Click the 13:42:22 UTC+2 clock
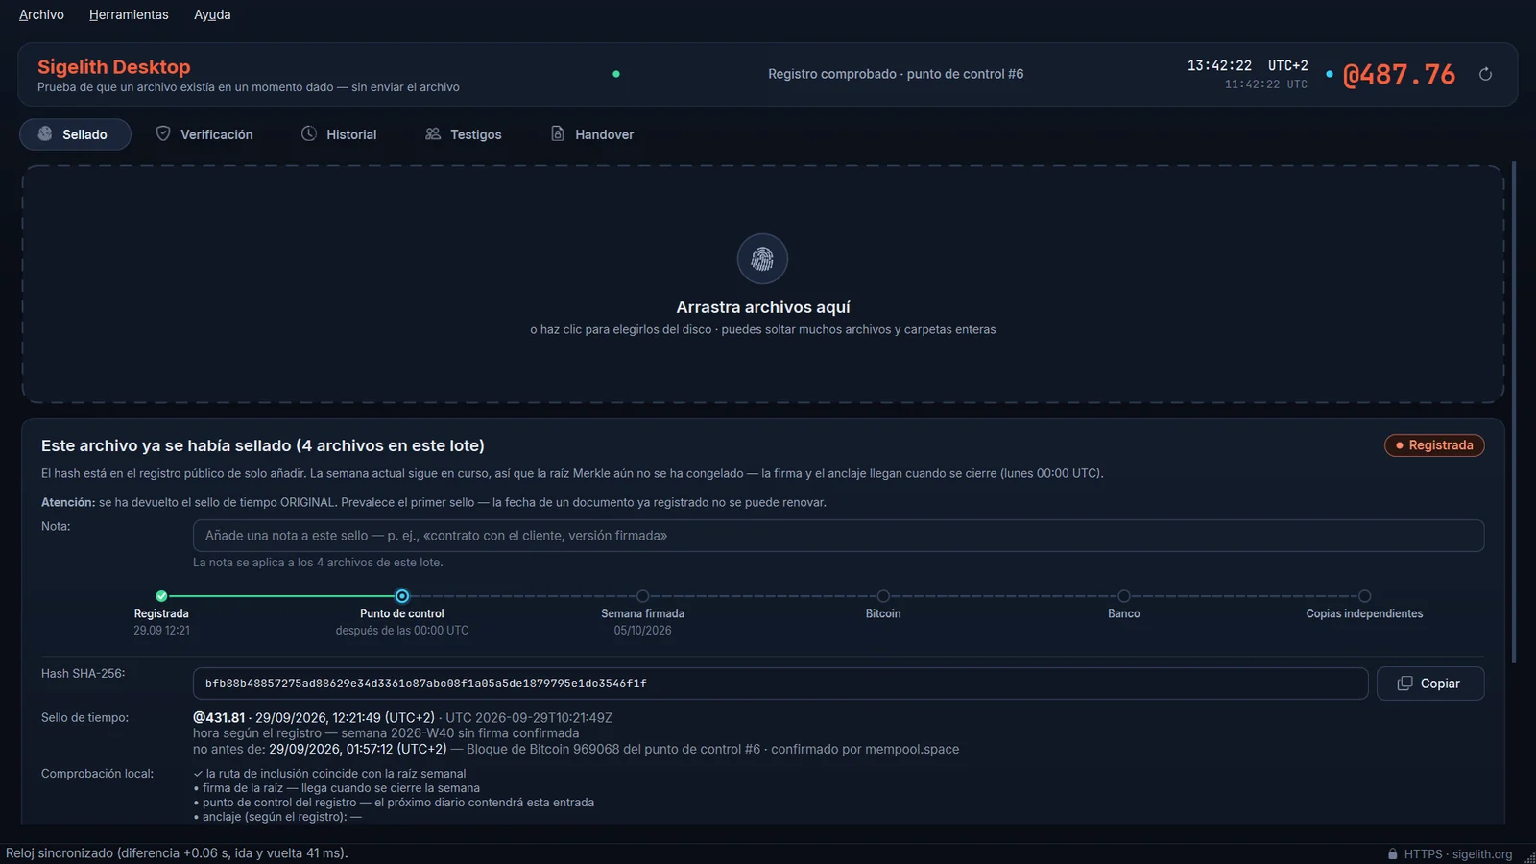1536x864 pixels. pos(1247,65)
